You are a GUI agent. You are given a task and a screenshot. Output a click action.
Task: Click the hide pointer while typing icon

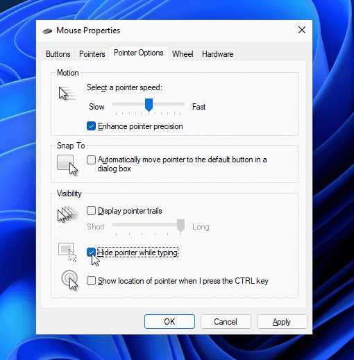pos(67,252)
